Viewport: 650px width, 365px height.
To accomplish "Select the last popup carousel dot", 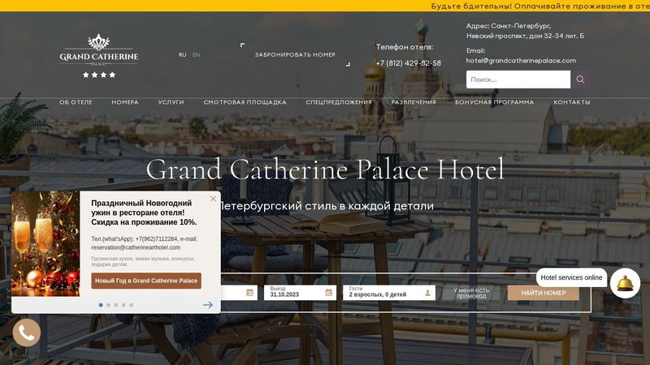I will (132, 305).
